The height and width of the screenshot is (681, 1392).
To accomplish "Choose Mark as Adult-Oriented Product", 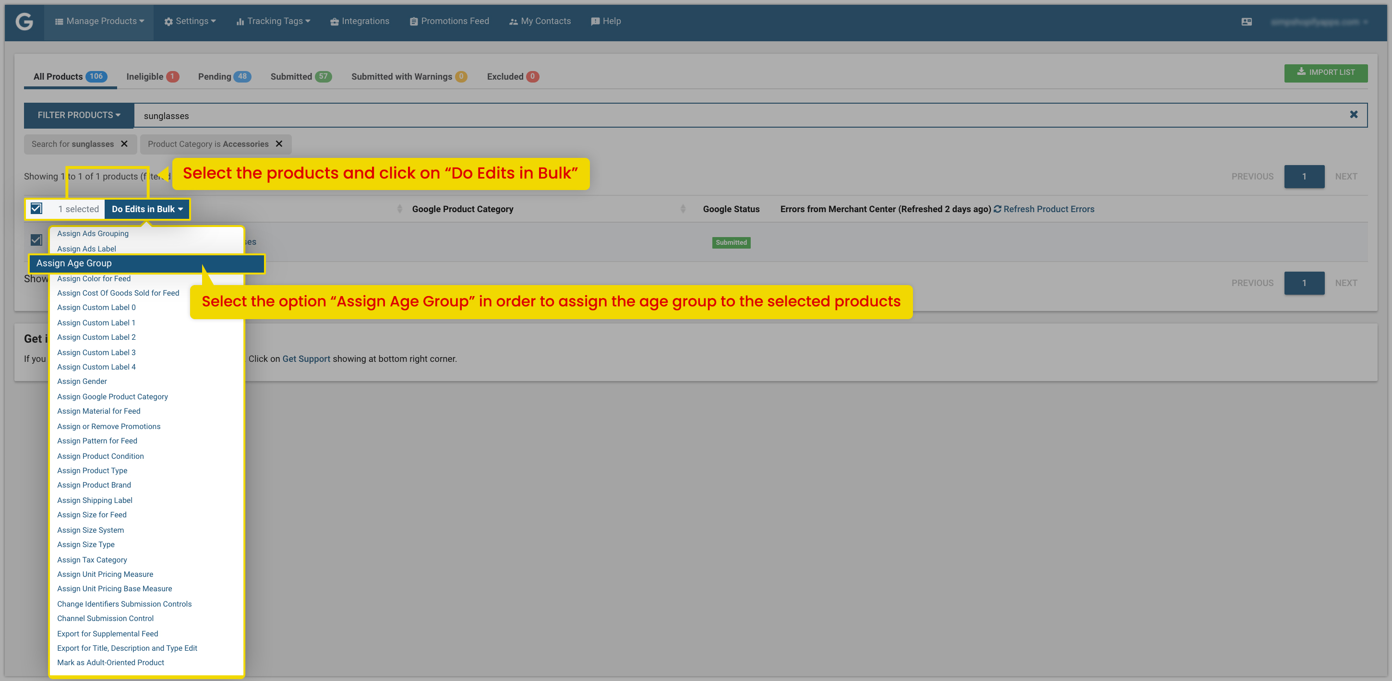I will pyautogui.click(x=111, y=663).
